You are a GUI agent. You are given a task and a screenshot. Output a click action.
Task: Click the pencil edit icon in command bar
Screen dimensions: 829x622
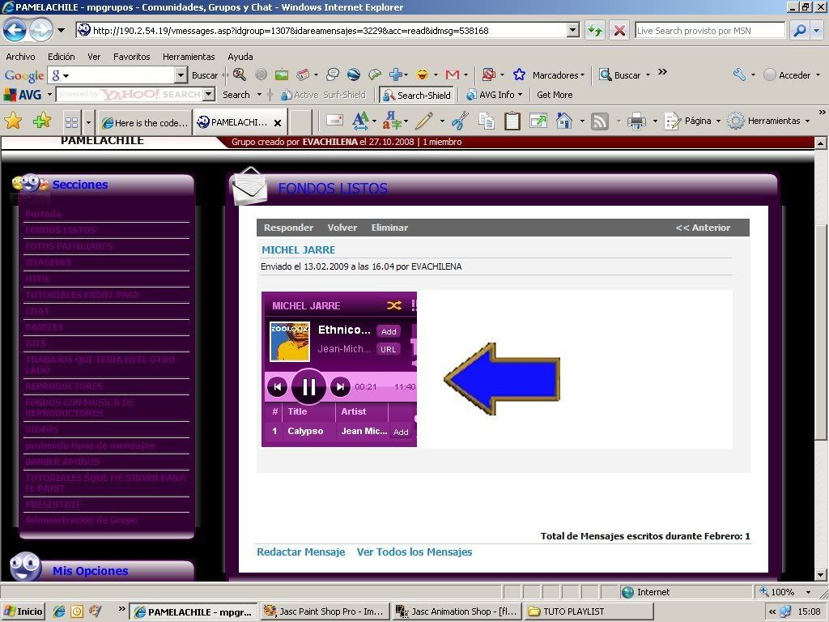click(x=423, y=121)
